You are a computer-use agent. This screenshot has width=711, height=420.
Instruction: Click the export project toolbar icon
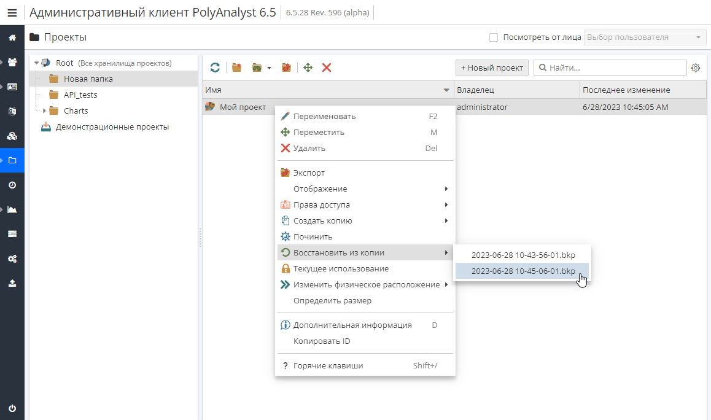coord(286,68)
